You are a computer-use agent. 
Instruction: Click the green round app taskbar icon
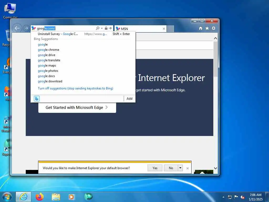[89, 197]
